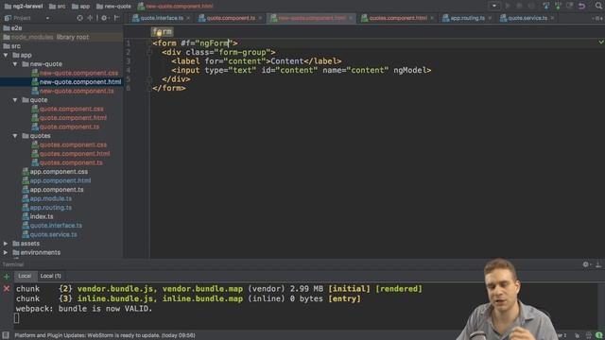Close the quote.service.ts tab
Image resolution: width=605 pixels, height=340 pixels.
(552, 18)
